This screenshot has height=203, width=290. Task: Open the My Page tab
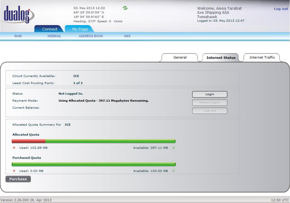click(80, 29)
